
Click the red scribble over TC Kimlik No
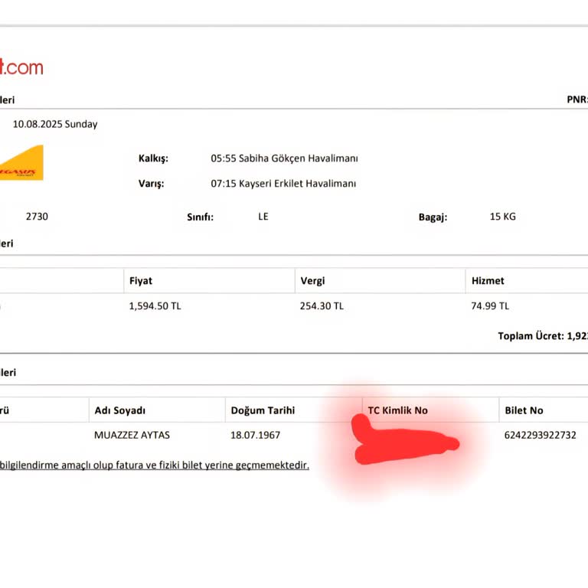click(406, 444)
